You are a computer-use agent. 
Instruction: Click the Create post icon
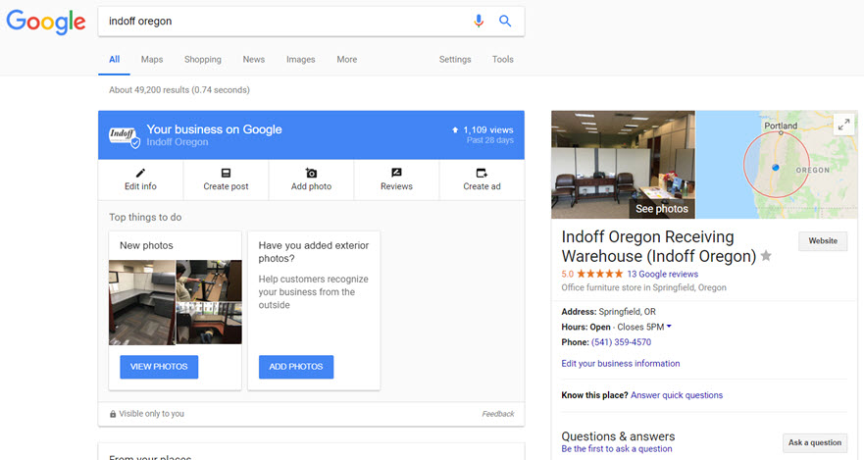coord(226,173)
